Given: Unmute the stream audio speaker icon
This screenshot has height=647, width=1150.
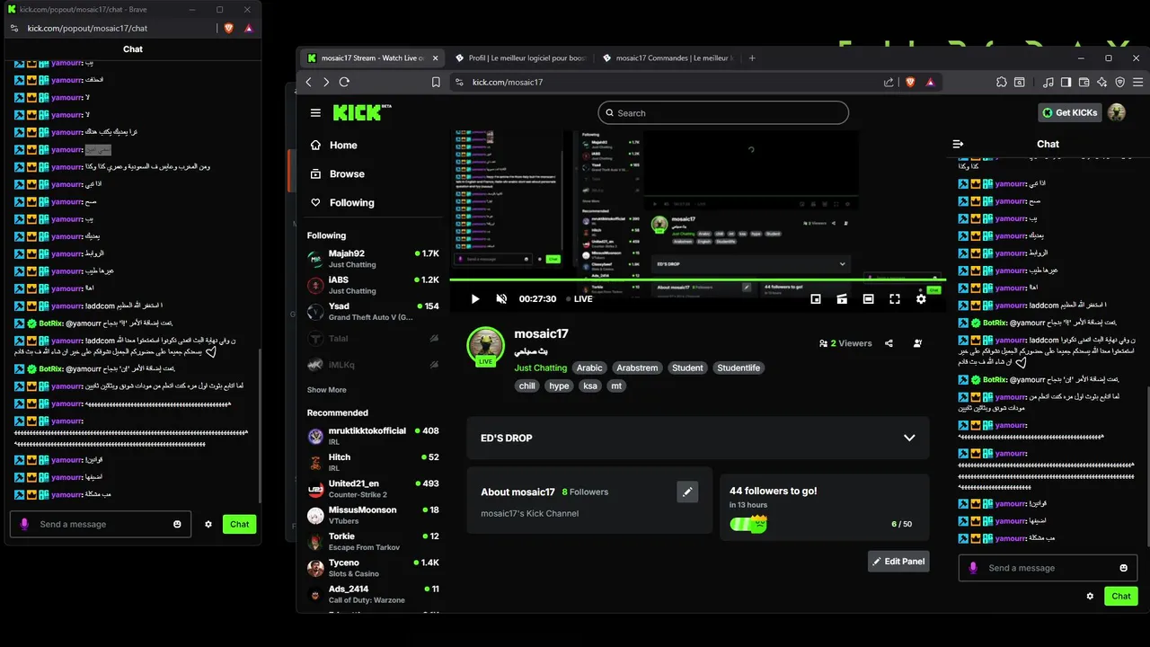Looking at the screenshot, I should click(501, 299).
